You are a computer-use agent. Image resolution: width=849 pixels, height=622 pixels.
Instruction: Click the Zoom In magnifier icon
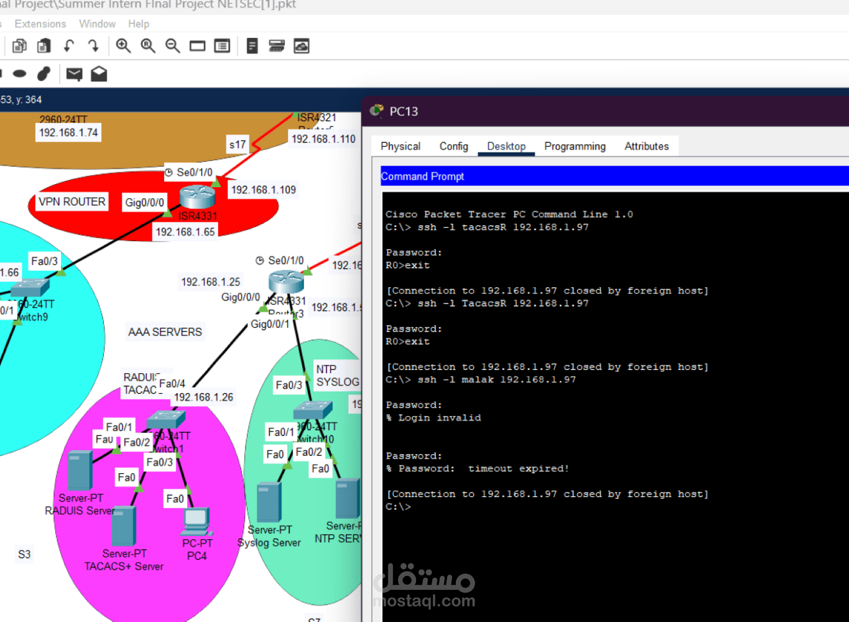pos(123,46)
